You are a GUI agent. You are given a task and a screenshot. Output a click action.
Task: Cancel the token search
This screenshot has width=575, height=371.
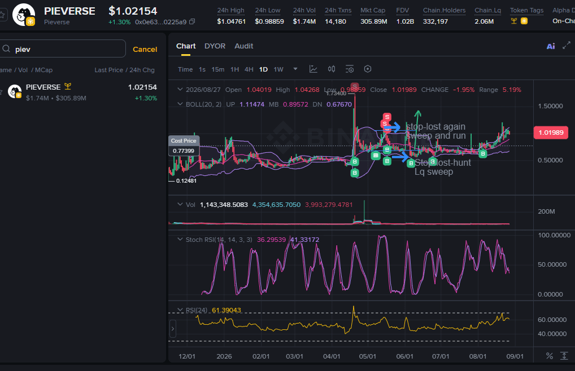tap(145, 50)
